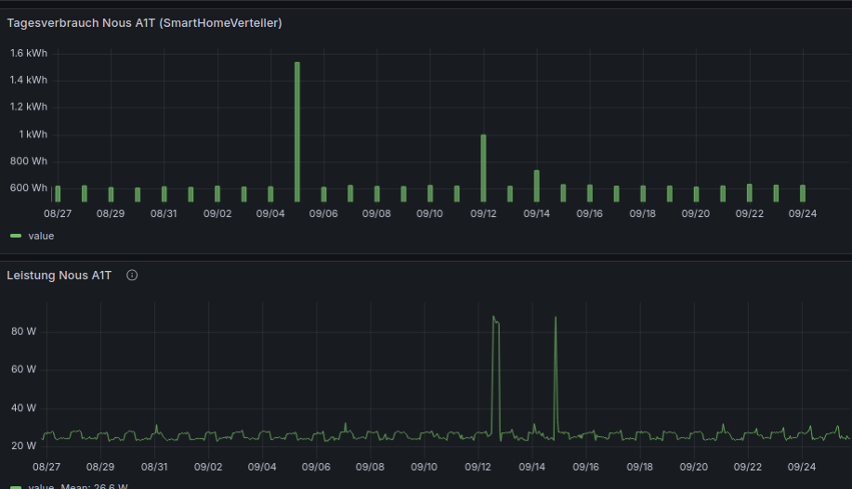Click the small power peak near 08/31
The image size is (852, 489).
click(156, 428)
